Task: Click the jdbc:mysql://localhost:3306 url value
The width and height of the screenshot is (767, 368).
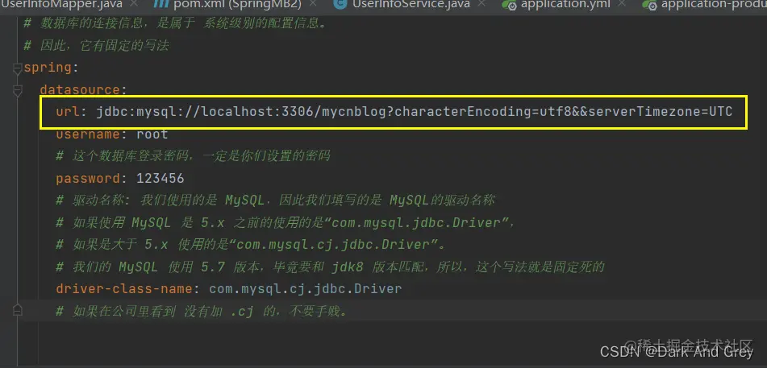Action: (x=414, y=112)
